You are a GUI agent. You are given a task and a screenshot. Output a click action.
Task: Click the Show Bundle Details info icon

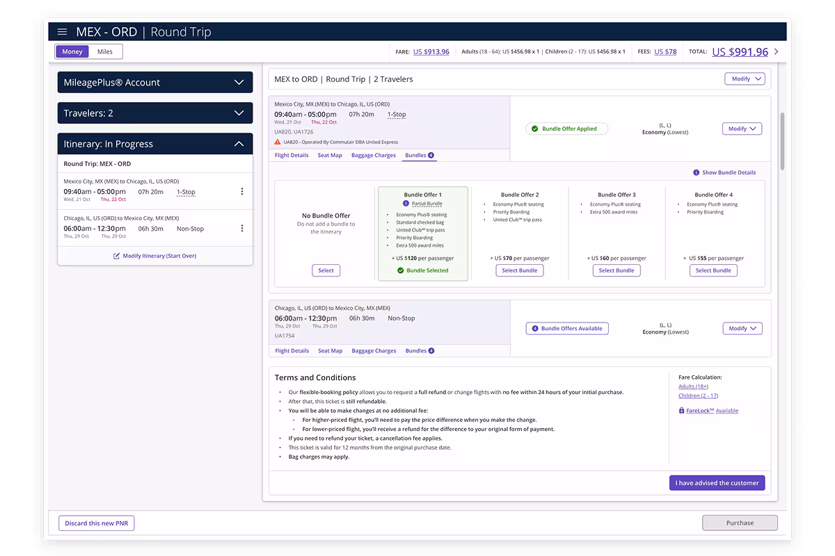click(x=697, y=172)
